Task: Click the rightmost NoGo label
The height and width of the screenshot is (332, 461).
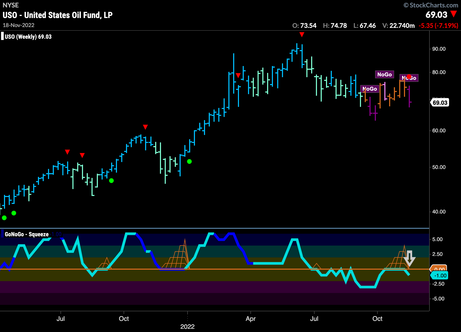Action: pos(409,78)
